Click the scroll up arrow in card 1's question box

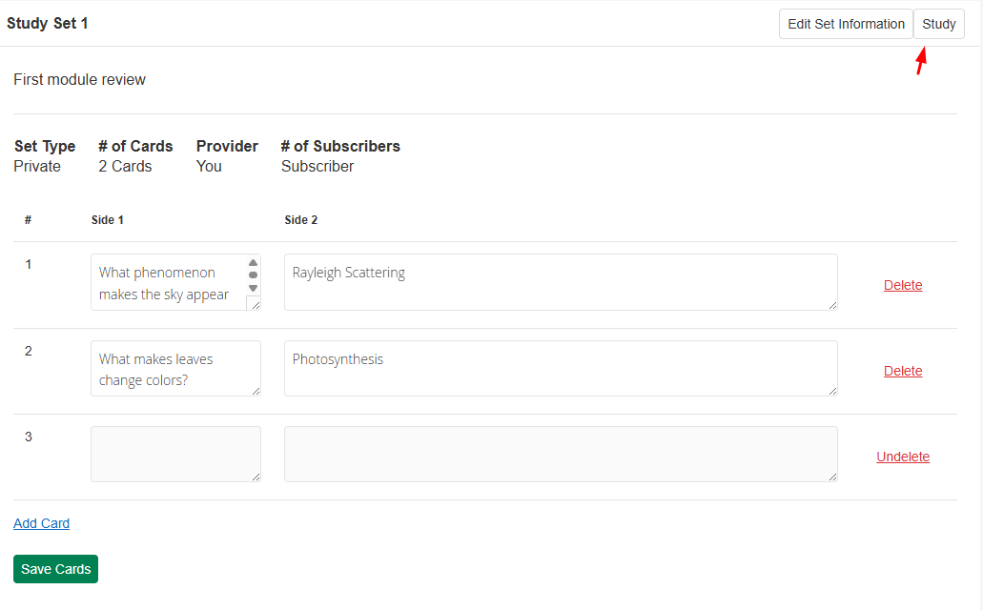coord(253,263)
